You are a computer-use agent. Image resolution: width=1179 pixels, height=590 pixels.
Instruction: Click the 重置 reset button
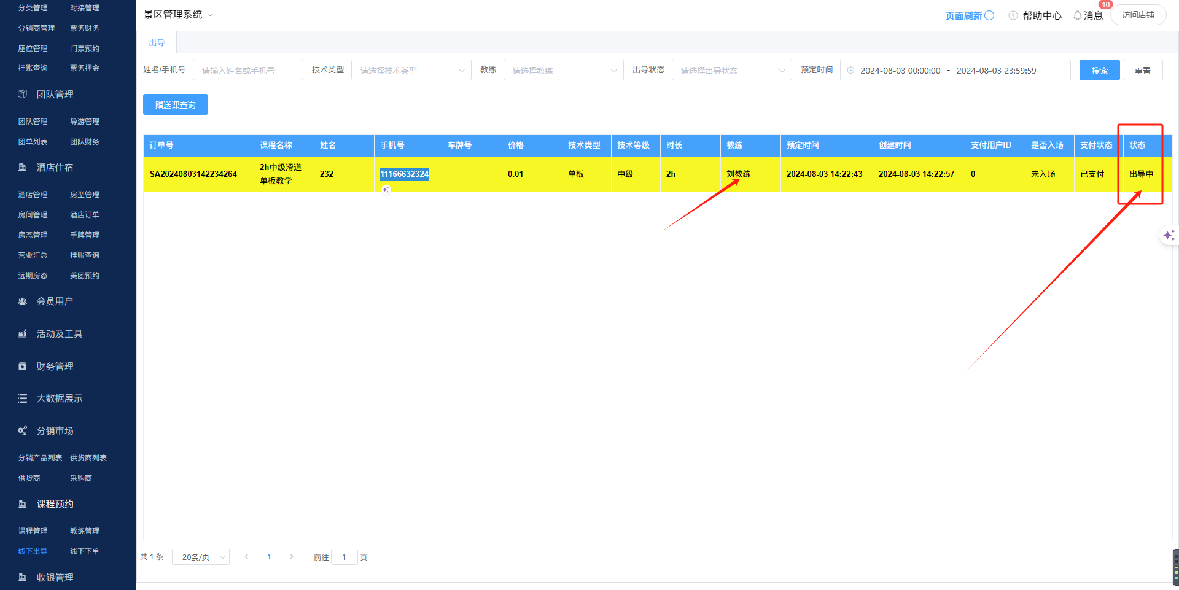point(1142,71)
